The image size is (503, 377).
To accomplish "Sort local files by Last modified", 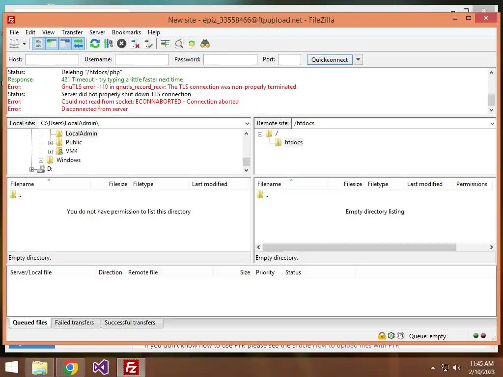I will [219, 184].
